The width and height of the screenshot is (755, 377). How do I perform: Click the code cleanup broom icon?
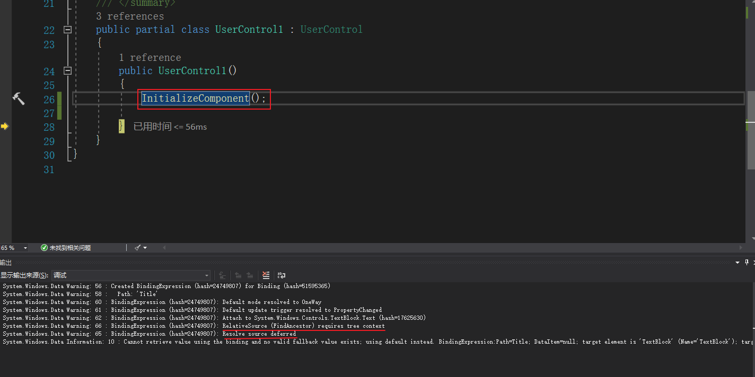(138, 248)
